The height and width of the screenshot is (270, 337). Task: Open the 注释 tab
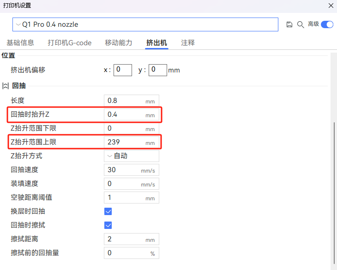point(188,43)
